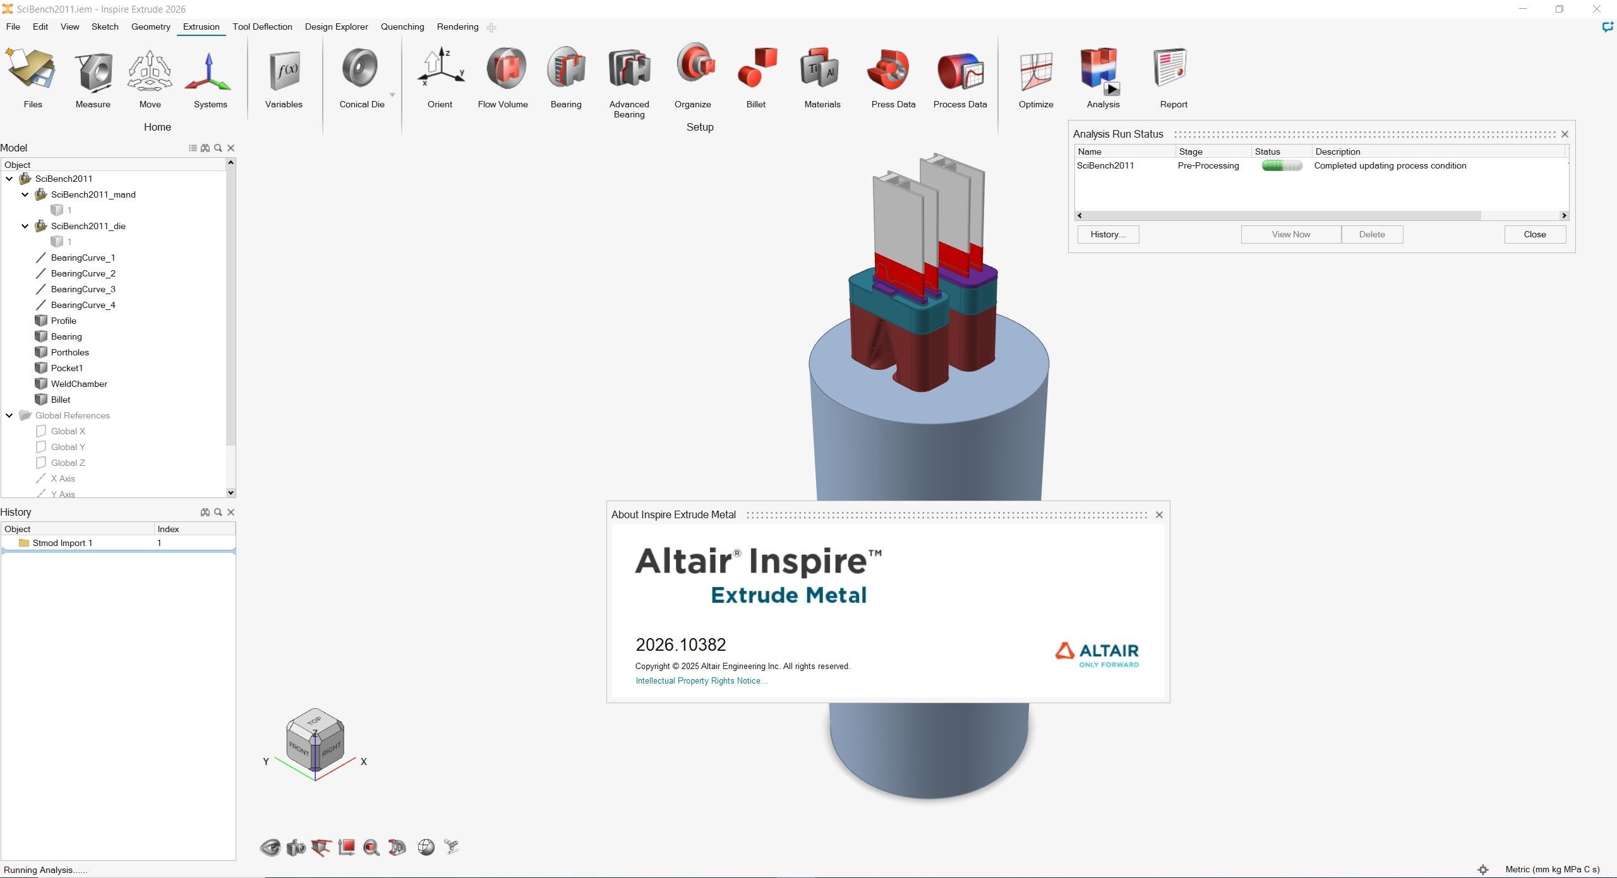Select the Measure tool

(x=92, y=76)
